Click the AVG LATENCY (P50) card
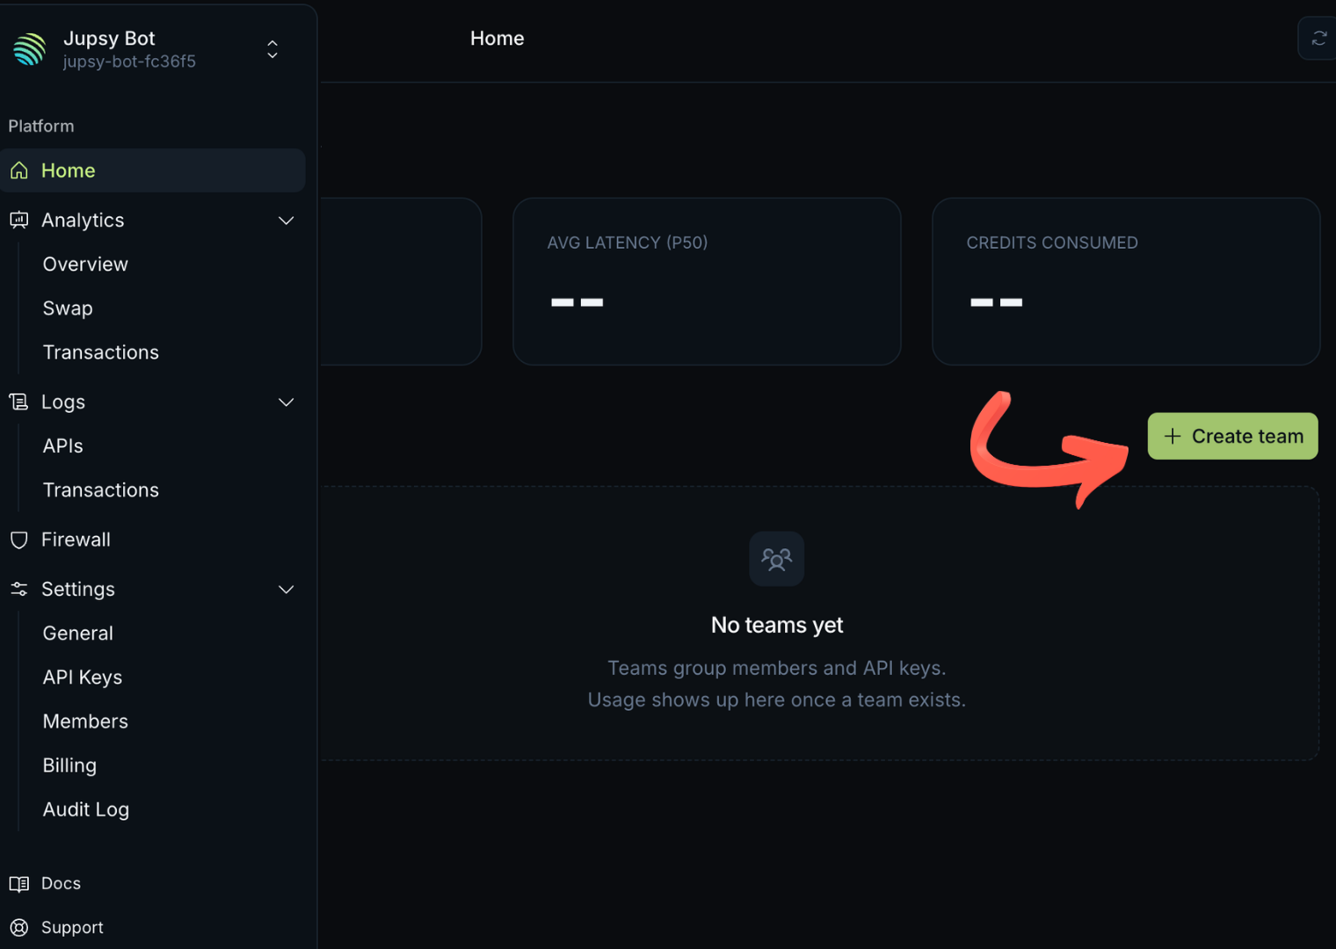The image size is (1336, 949). pyautogui.click(x=707, y=281)
